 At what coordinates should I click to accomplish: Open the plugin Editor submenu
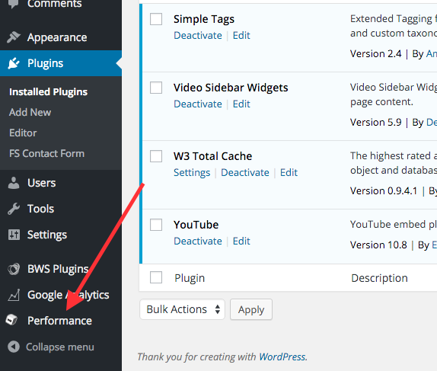click(23, 133)
